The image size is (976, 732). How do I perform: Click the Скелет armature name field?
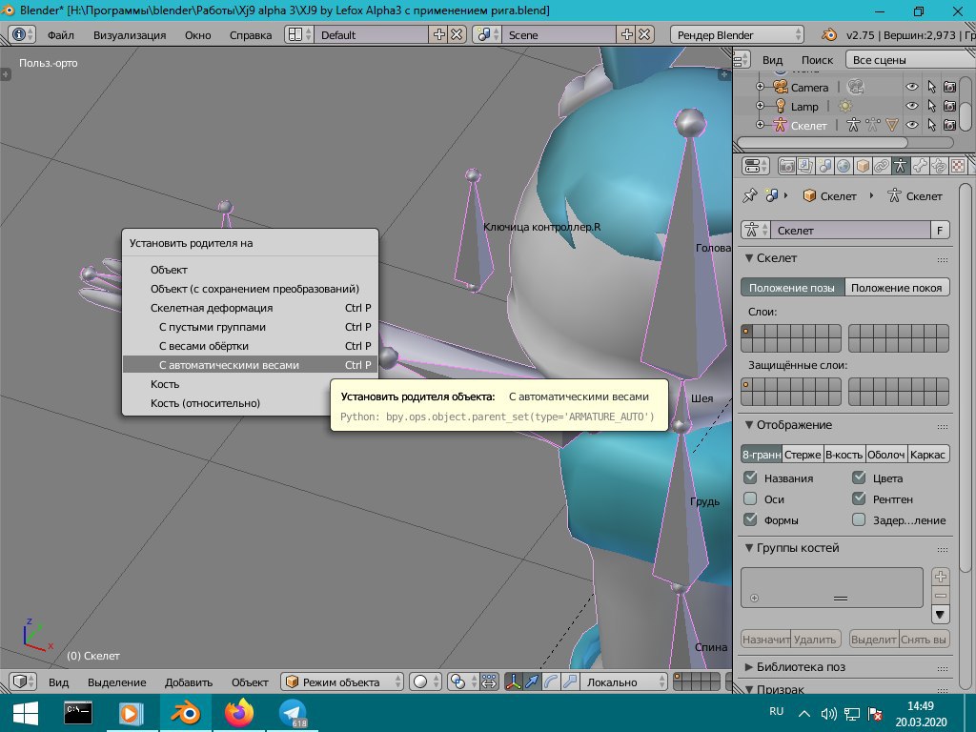pos(850,231)
